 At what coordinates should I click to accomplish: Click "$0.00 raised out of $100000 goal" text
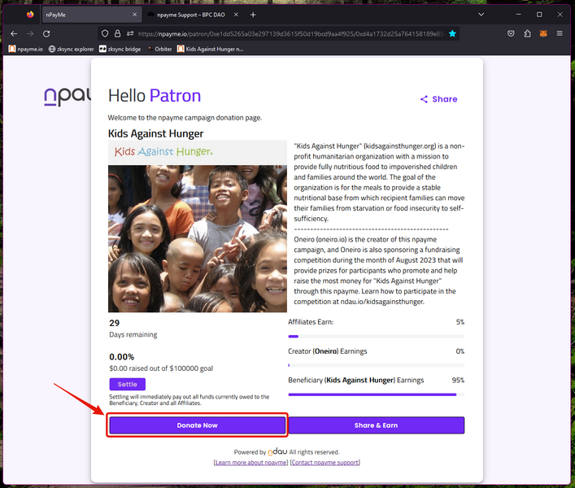(161, 368)
